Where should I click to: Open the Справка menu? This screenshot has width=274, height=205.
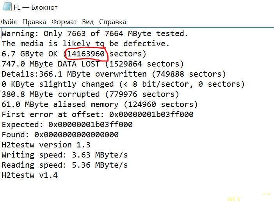point(112,22)
